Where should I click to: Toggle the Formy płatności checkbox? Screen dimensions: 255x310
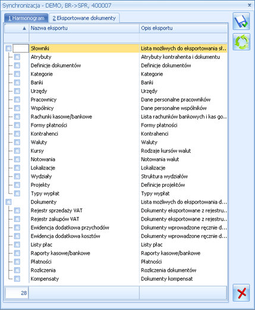17,125
